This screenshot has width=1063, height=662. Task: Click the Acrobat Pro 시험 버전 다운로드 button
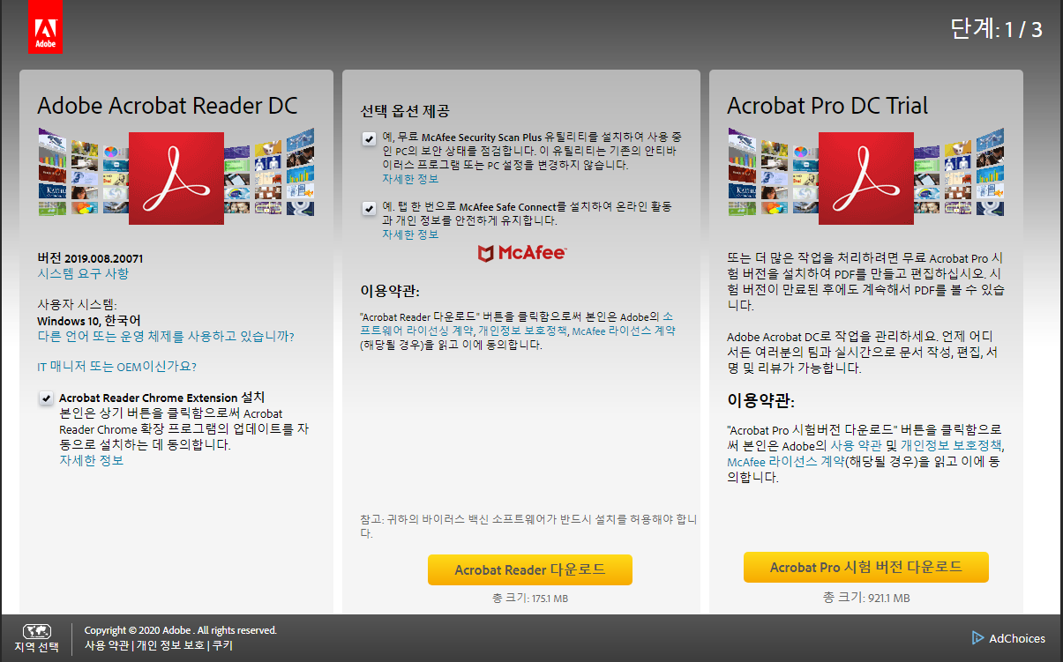click(866, 567)
